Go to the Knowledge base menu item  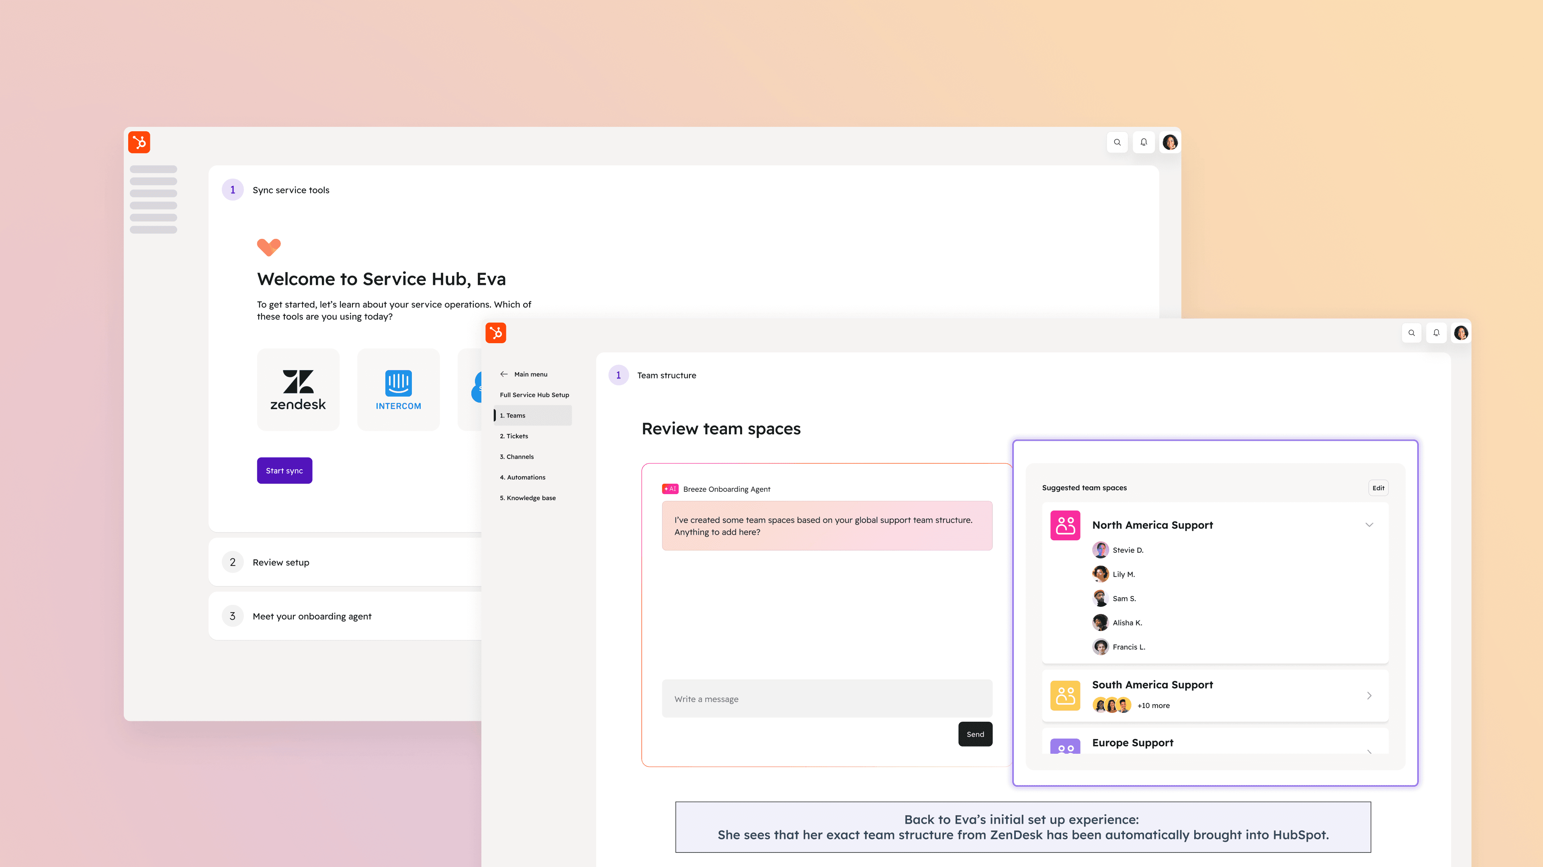527,498
